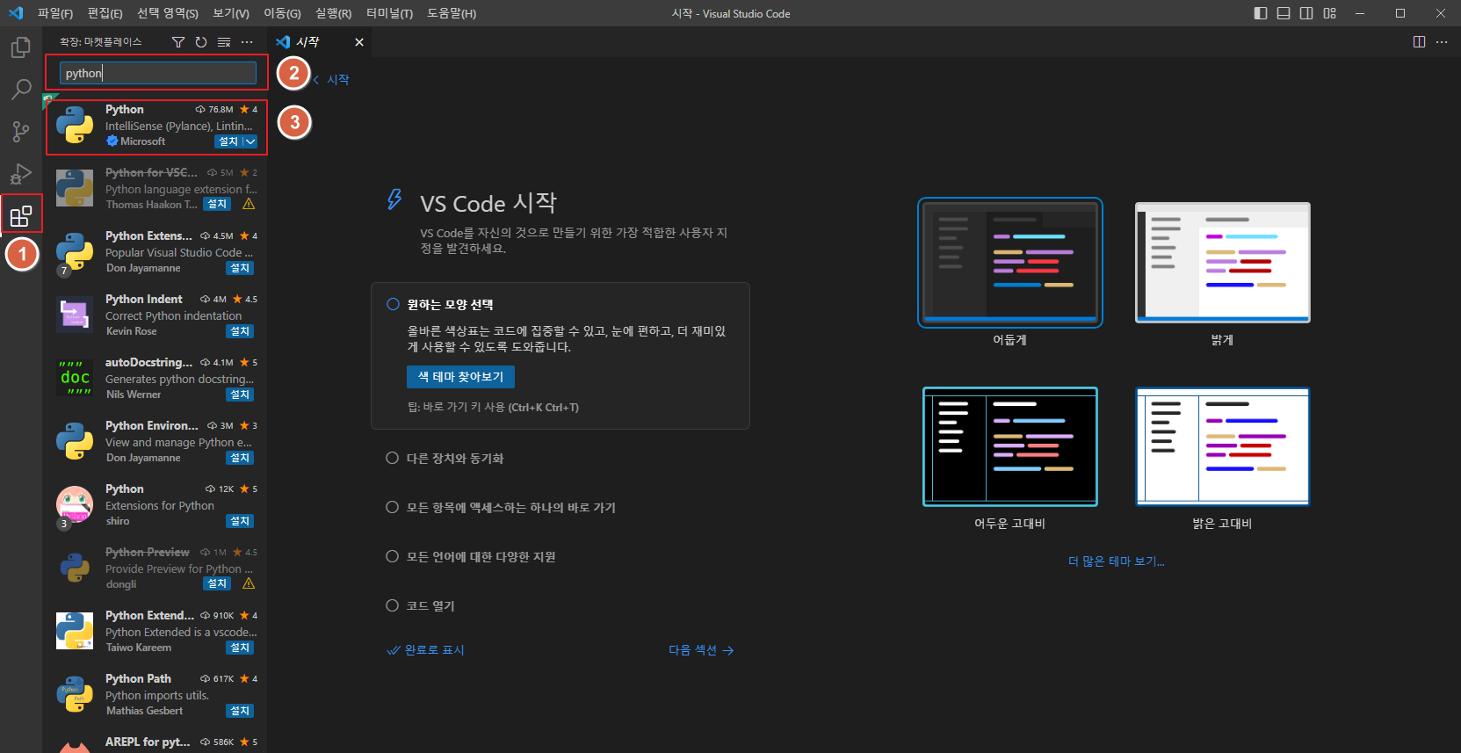Open 터미널(T) menu
The width and height of the screenshot is (1461, 753).
(x=390, y=13)
